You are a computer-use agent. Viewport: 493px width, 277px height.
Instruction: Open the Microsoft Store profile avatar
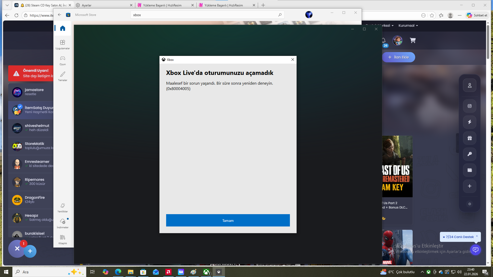coord(309,15)
